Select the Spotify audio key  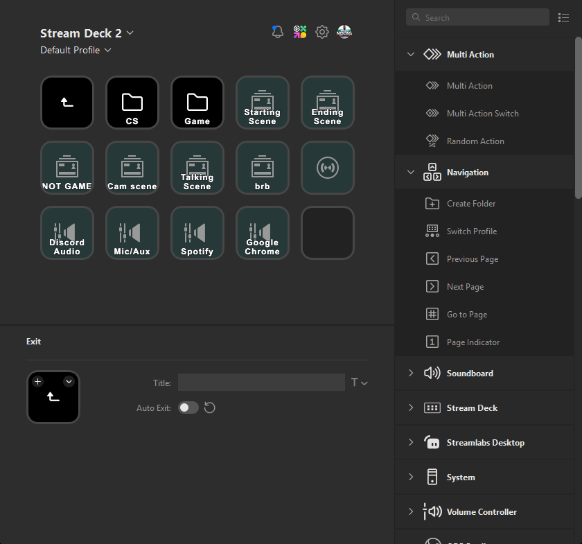(x=197, y=233)
